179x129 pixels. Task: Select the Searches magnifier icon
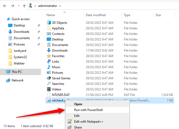click(49, 84)
